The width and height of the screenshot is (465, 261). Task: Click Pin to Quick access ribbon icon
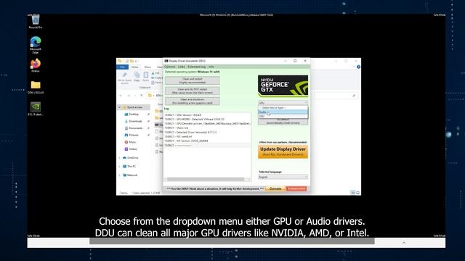[x=124, y=75]
